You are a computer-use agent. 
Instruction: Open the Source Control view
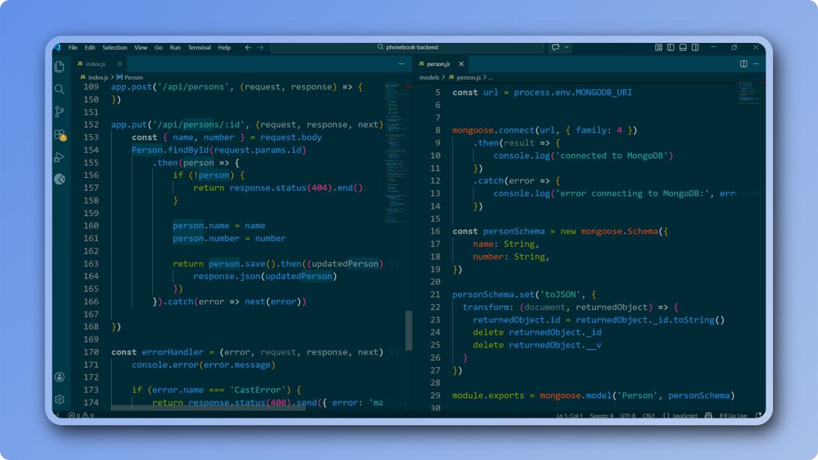coord(59,112)
